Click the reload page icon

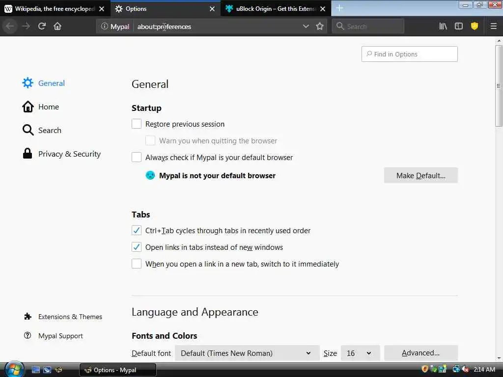42,27
